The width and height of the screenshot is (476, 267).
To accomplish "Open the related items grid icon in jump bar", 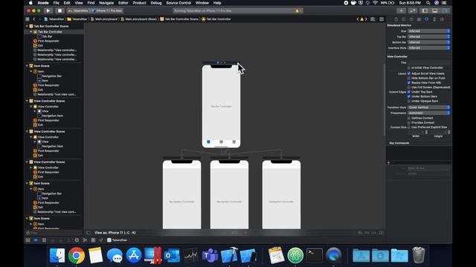I will (28, 19).
